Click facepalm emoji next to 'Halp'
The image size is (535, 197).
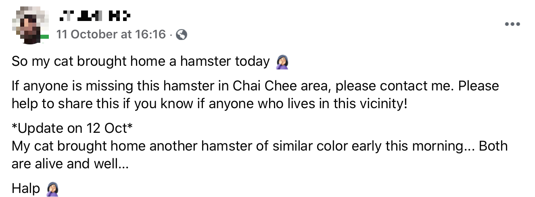[53, 189]
